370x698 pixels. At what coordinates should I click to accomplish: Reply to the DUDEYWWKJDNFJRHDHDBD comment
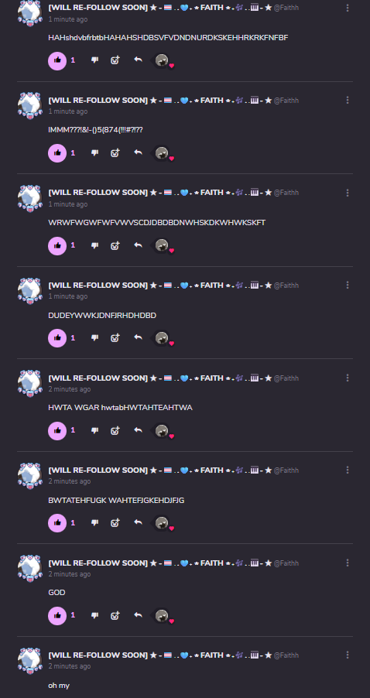pos(138,337)
